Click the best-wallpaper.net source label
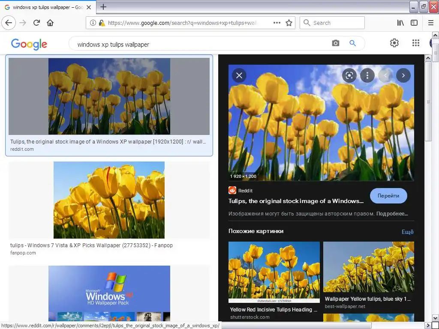This screenshot has height=329, width=439. click(345, 306)
